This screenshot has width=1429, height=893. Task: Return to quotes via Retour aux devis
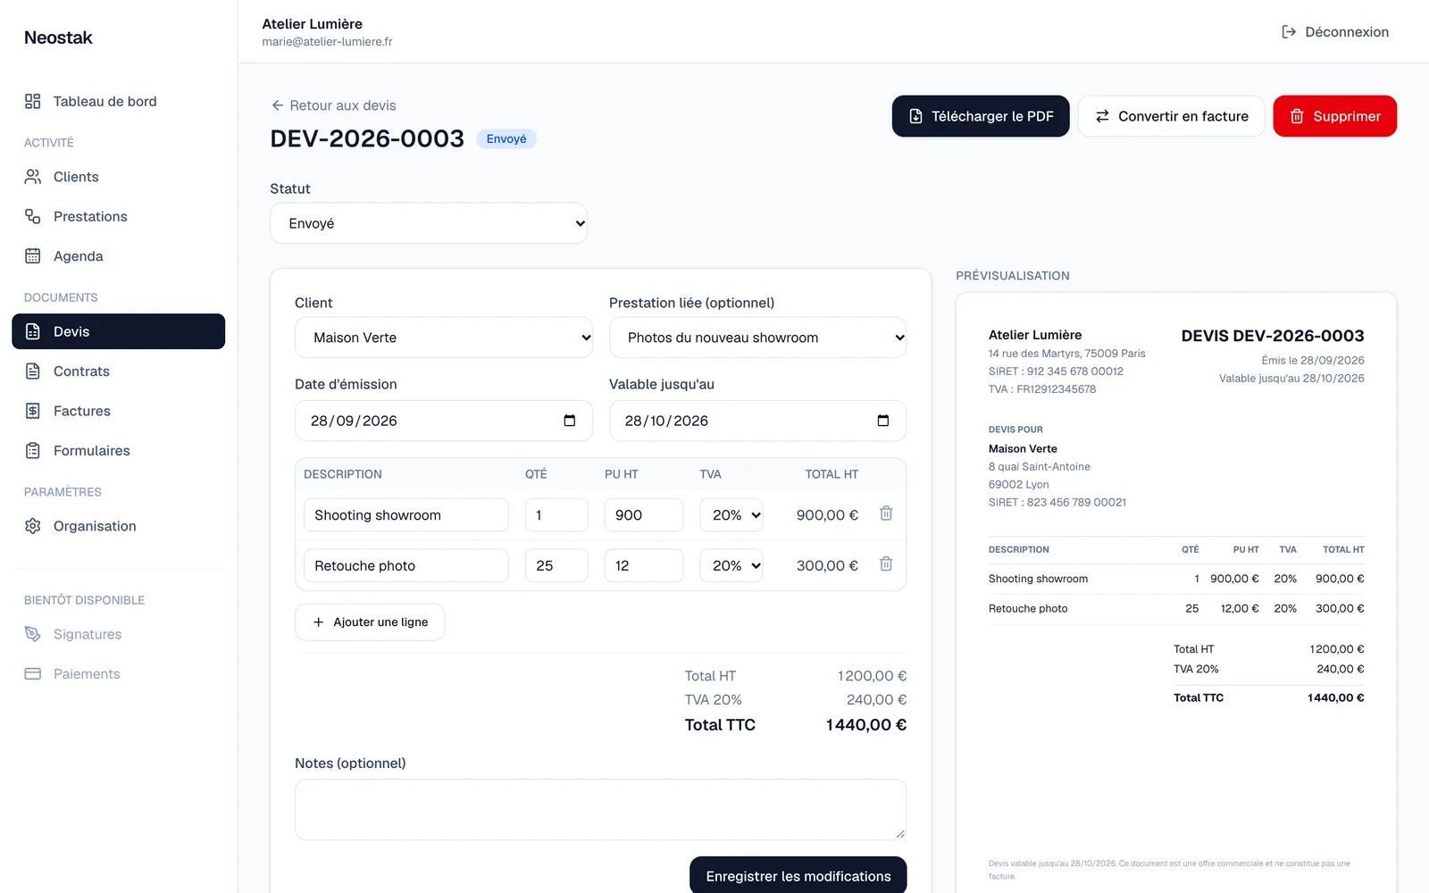click(333, 105)
